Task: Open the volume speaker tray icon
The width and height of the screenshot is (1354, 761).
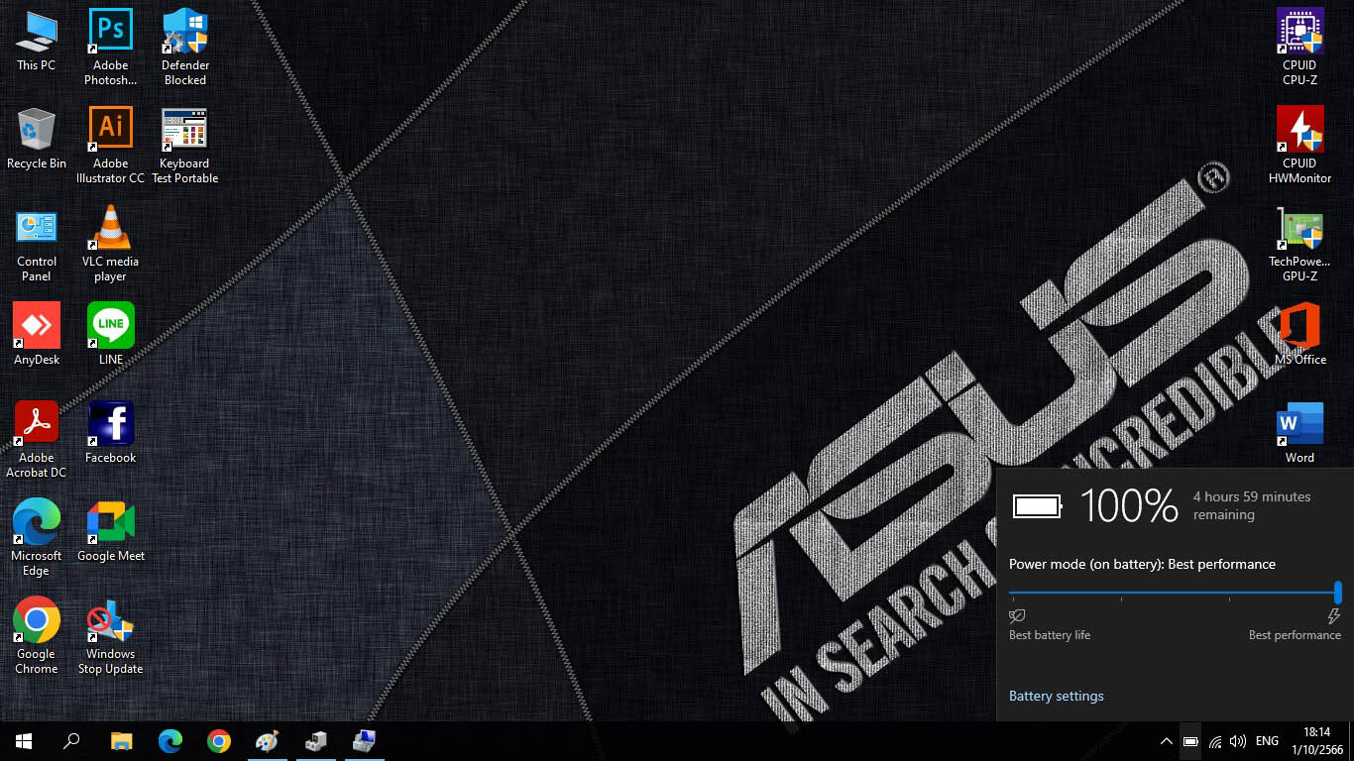Action: click(1237, 741)
